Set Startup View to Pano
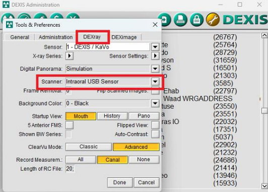268x192 pixels. [x=144, y=116]
